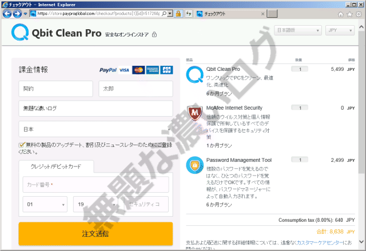366x251 pixels.
Task: Click the 課金情報 heading
Action: tap(33, 70)
